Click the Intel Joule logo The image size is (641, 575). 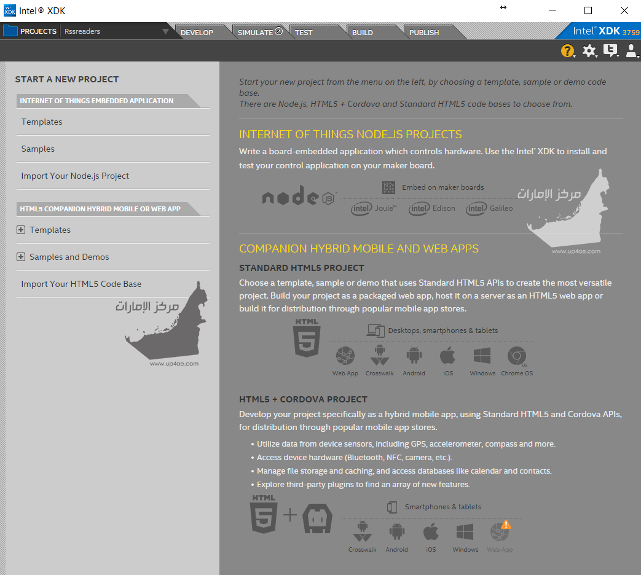click(x=374, y=208)
